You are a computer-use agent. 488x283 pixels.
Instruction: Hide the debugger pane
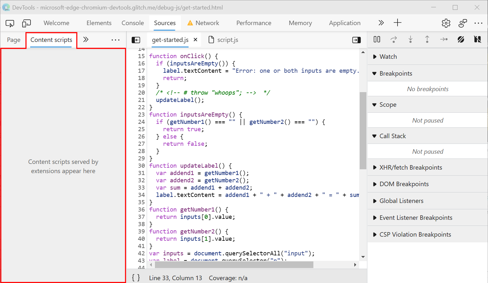[357, 40]
